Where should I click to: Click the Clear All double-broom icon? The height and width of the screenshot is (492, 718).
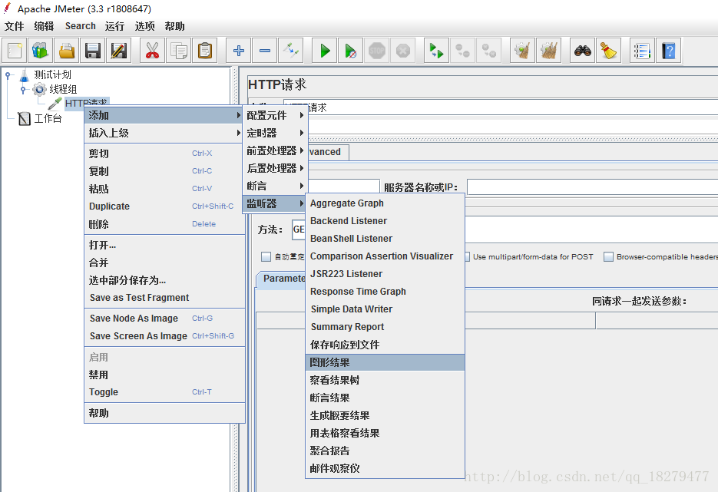[548, 51]
